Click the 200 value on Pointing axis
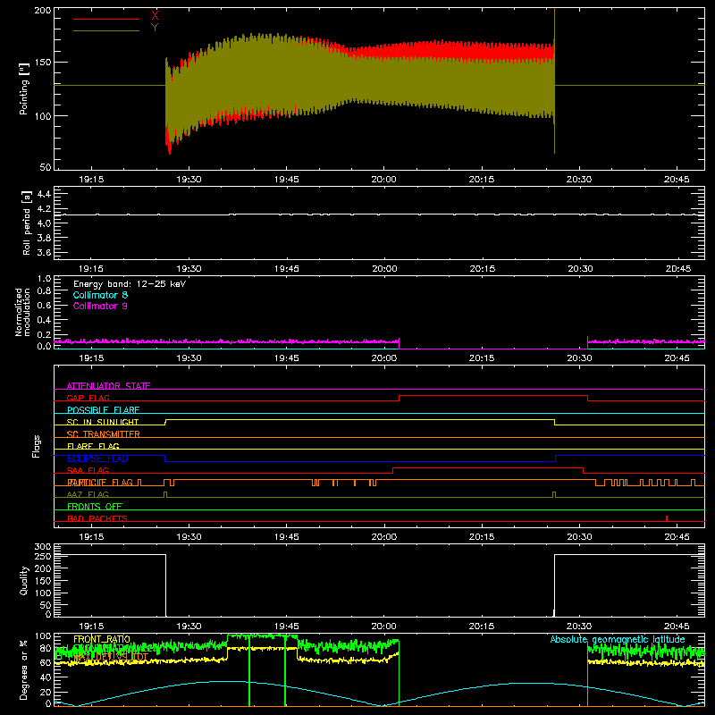The image size is (715, 715). pos(43,10)
